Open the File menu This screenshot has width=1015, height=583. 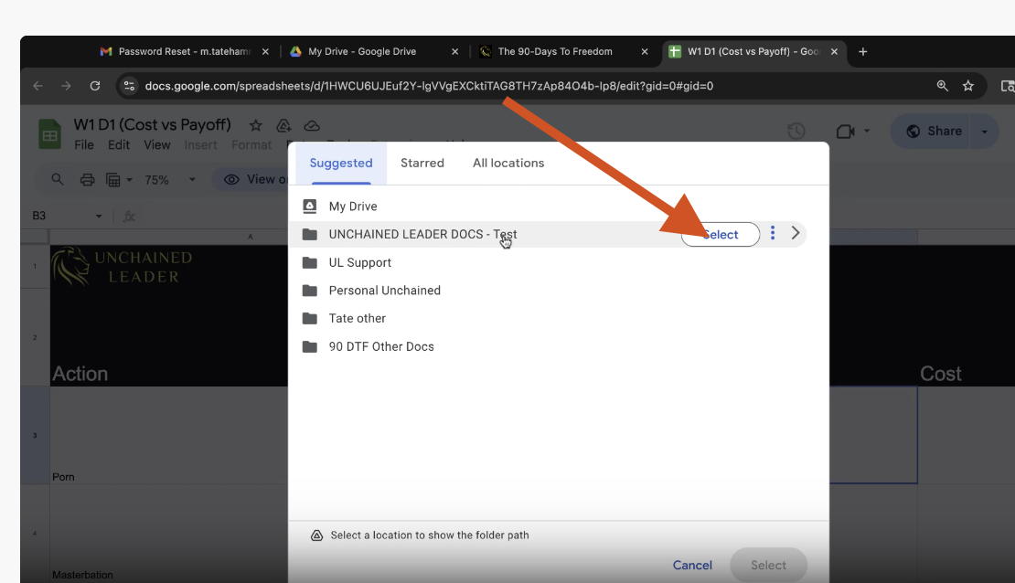pyautogui.click(x=84, y=145)
